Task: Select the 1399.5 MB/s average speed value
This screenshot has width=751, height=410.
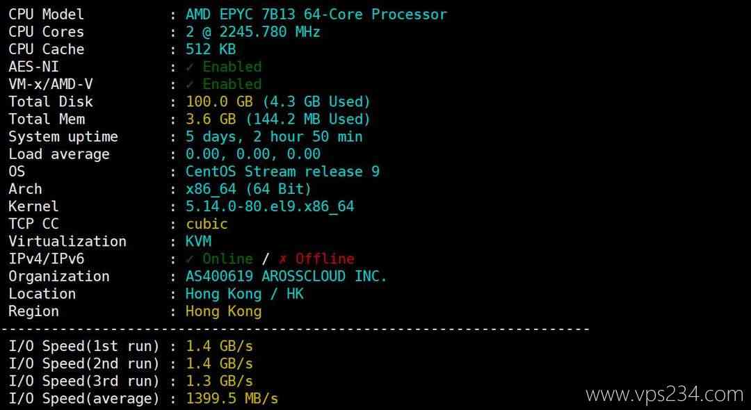Action: click(x=232, y=399)
